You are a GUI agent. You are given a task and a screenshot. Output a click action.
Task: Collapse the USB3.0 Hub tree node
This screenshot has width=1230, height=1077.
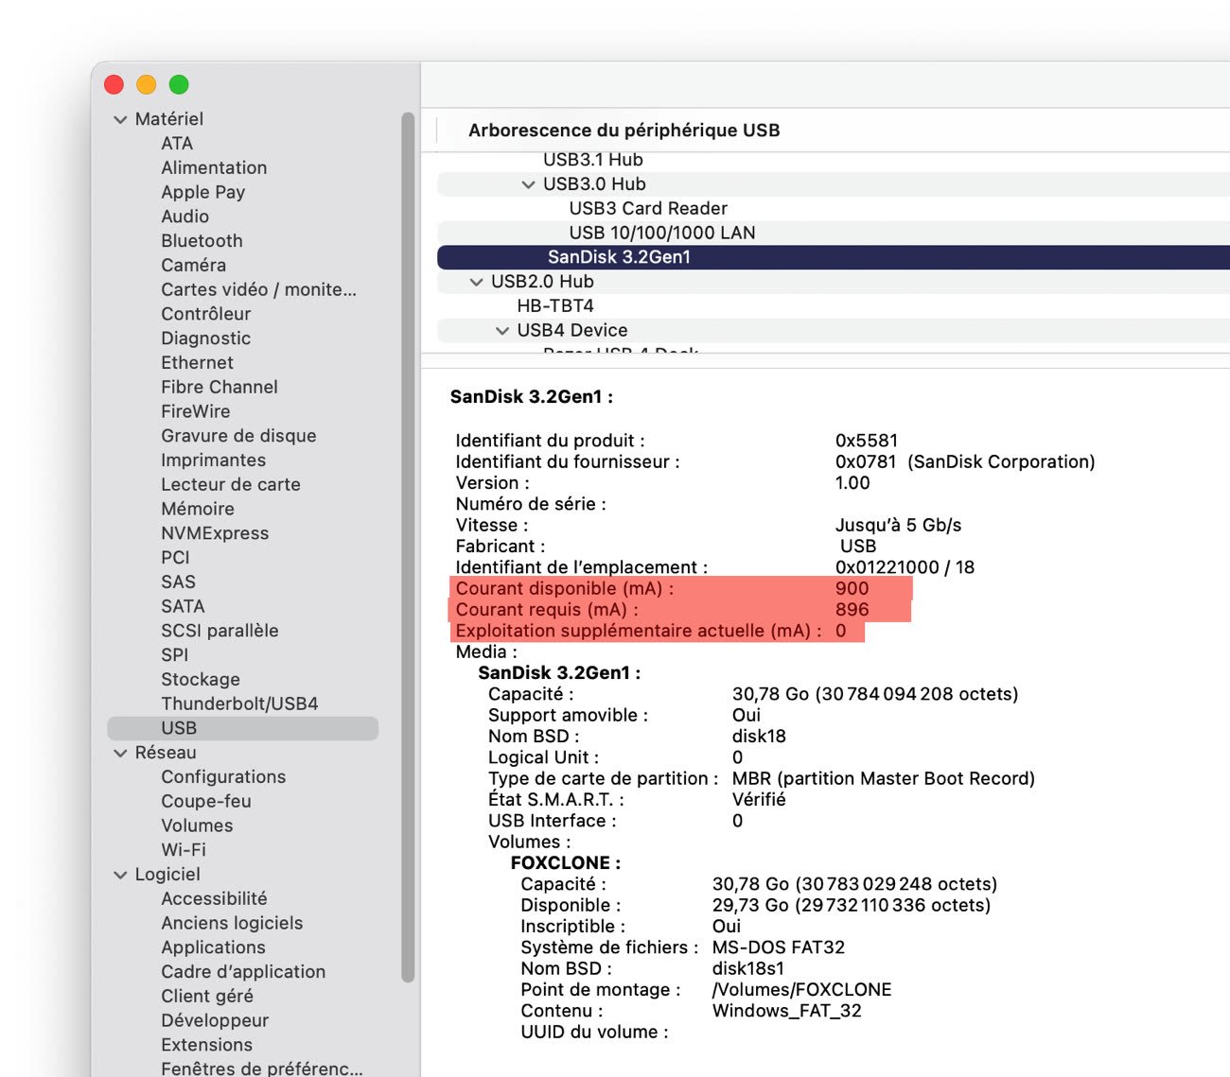pos(528,184)
